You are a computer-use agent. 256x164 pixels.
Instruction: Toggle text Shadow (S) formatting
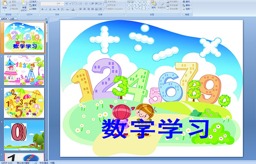pos(59,9)
